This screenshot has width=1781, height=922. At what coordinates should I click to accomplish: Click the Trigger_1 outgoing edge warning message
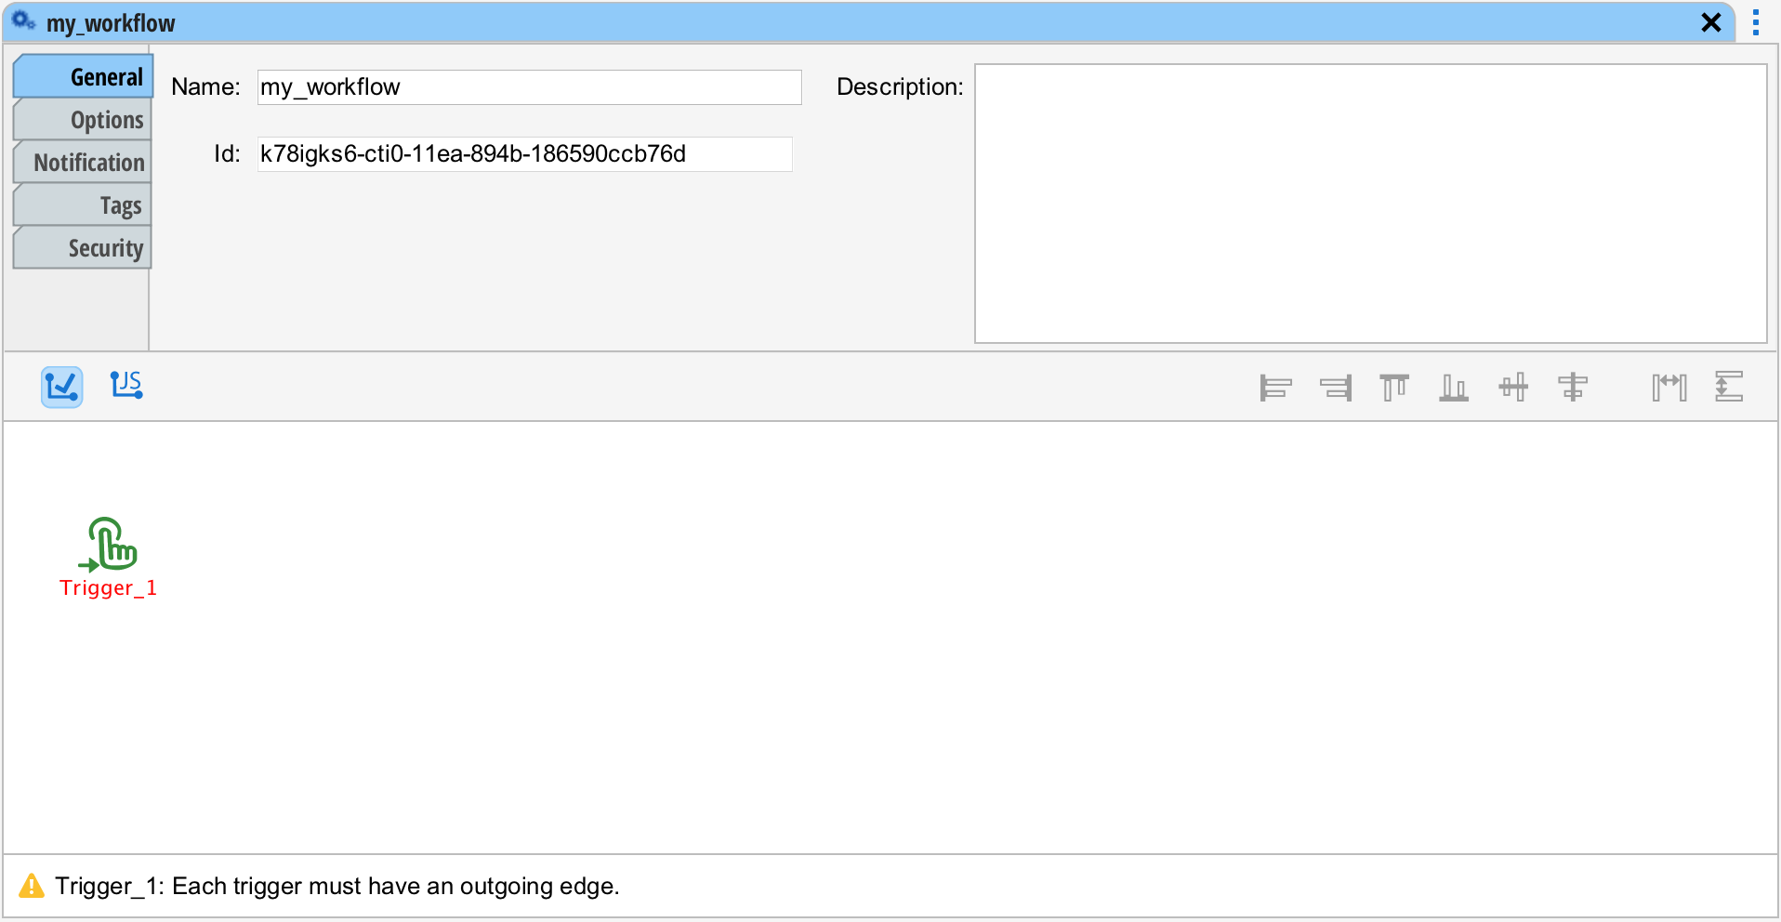336,887
